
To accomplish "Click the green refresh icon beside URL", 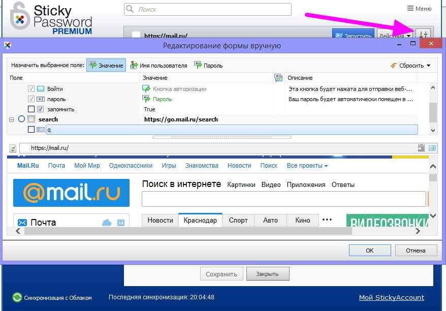I will coord(13,148).
